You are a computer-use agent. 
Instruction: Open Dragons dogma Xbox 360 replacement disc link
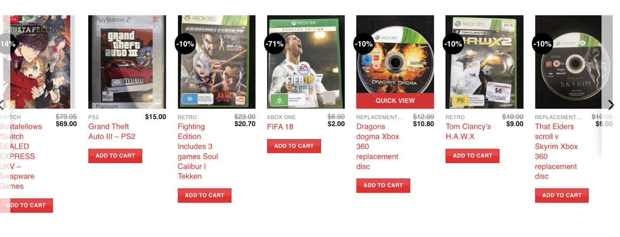click(377, 146)
